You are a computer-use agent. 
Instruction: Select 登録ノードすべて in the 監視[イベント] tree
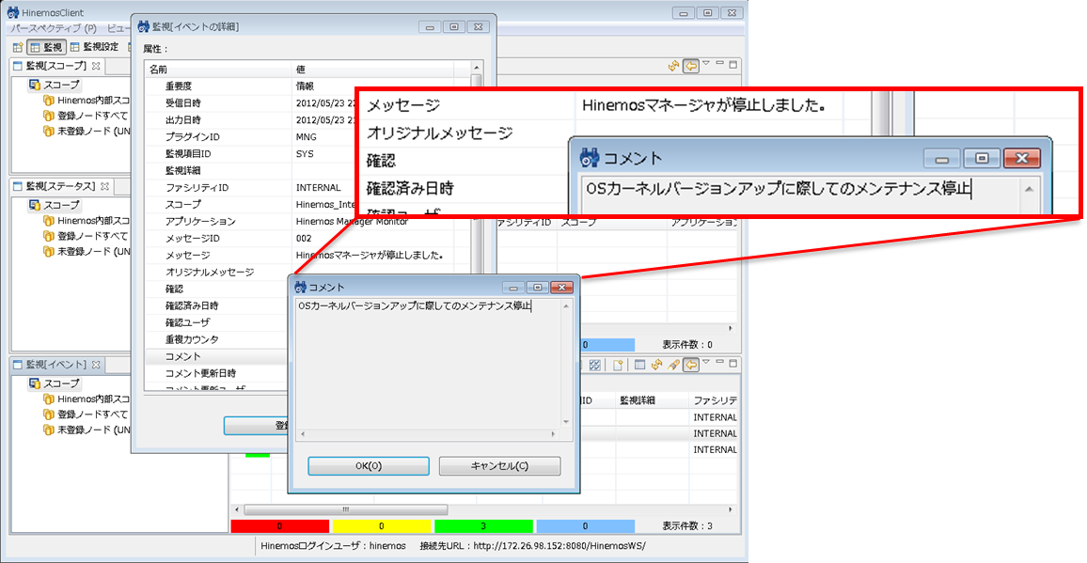86,414
